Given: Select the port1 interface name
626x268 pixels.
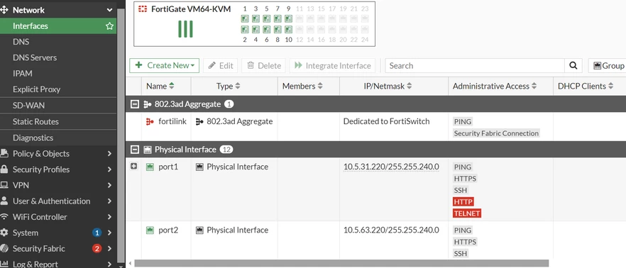Looking at the screenshot, I should point(168,167).
